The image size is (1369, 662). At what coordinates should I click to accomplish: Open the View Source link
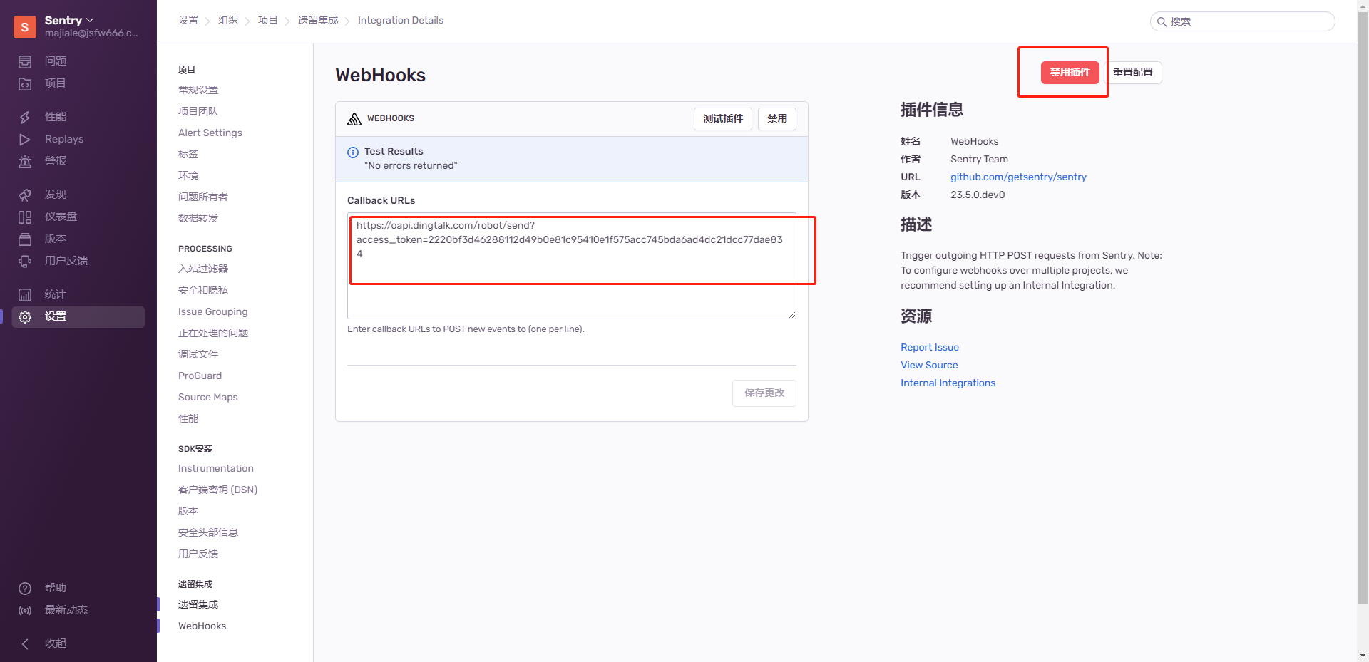(929, 365)
